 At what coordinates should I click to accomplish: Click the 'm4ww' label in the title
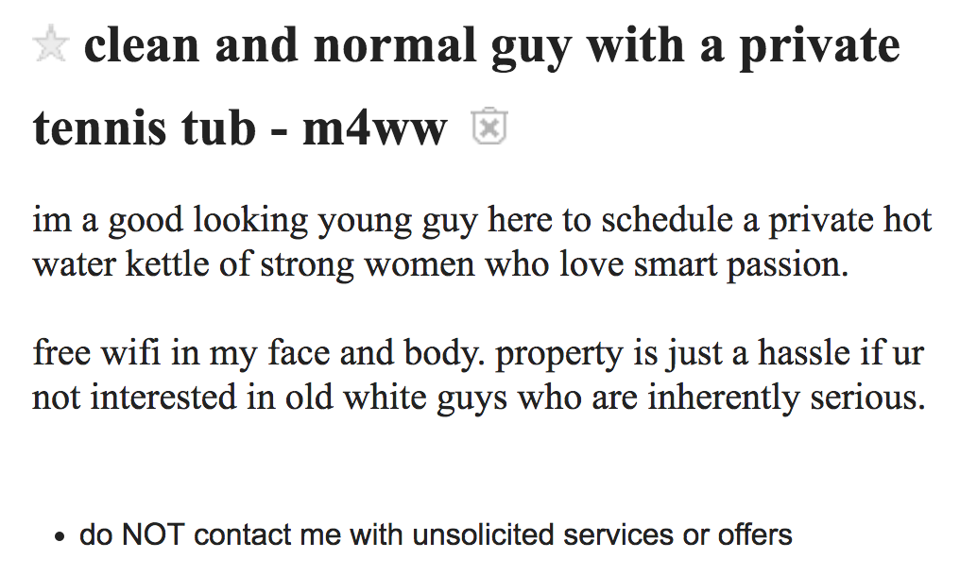374,127
